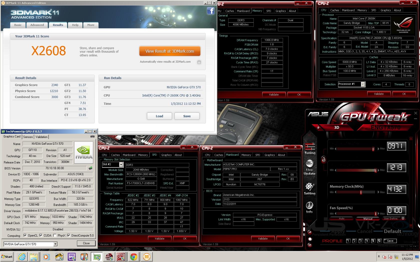
Task: Select User Define fan mode in GPU Tweak
Action: pyautogui.click(x=390, y=219)
